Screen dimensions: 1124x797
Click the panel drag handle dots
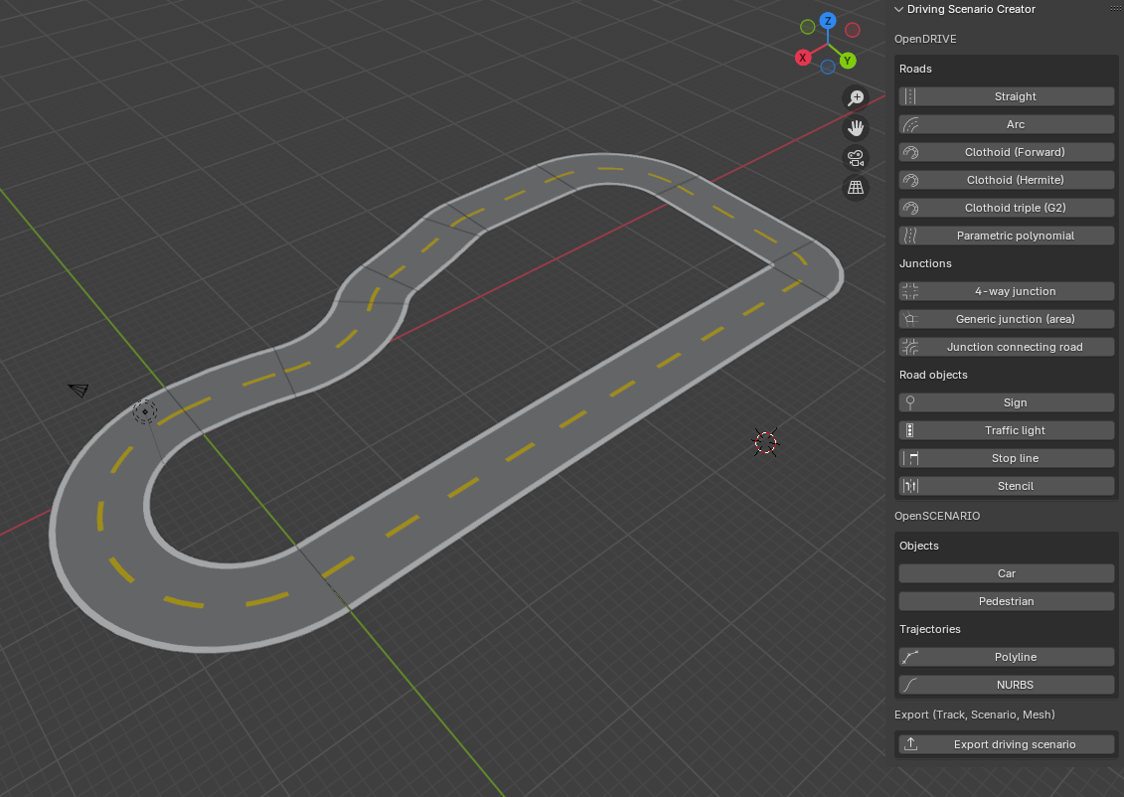1115,9
